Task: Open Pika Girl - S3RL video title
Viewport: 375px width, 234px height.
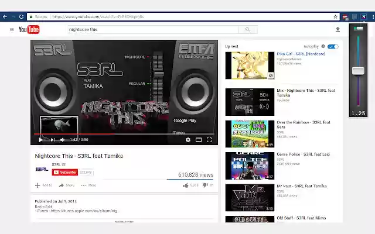Action: click(301, 54)
